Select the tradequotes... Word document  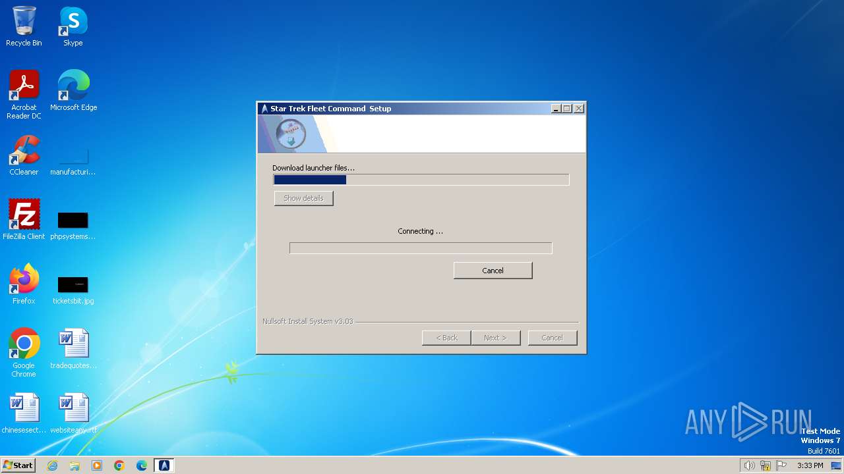73,349
